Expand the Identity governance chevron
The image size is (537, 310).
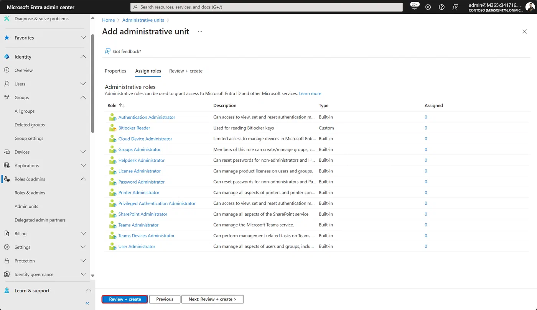[x=83, y=274]
